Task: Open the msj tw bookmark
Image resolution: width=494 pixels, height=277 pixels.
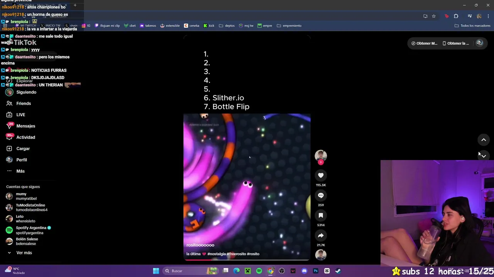Action: (246, 26)
